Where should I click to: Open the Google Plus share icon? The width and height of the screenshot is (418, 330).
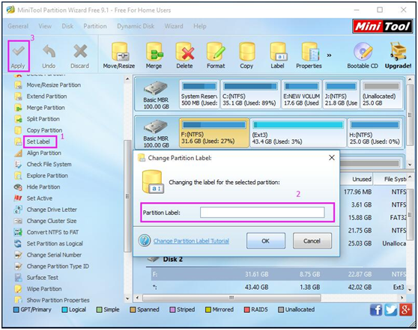coord(405,310)
